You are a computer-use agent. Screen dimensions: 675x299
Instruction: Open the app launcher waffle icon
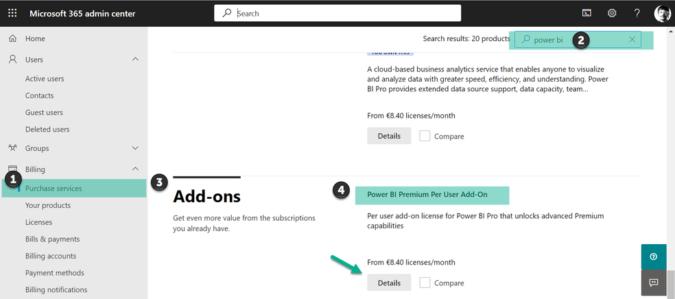pos(13,13)
